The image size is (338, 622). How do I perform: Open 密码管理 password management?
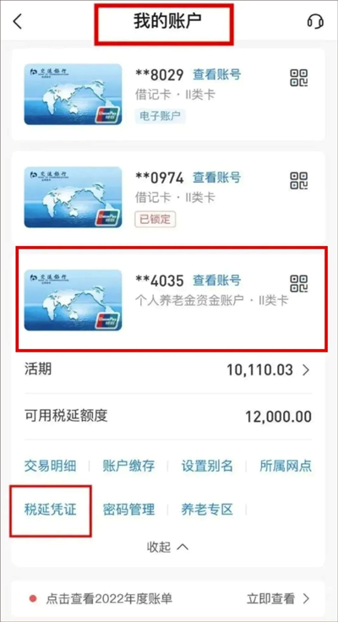[x=128, y=510]
